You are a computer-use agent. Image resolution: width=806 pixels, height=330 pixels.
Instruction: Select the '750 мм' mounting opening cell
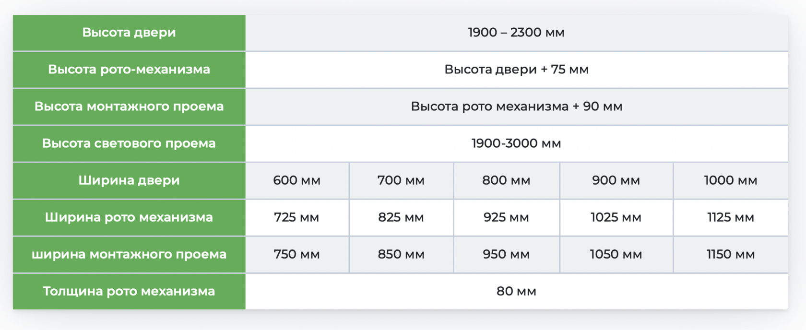tap(297, 254)
